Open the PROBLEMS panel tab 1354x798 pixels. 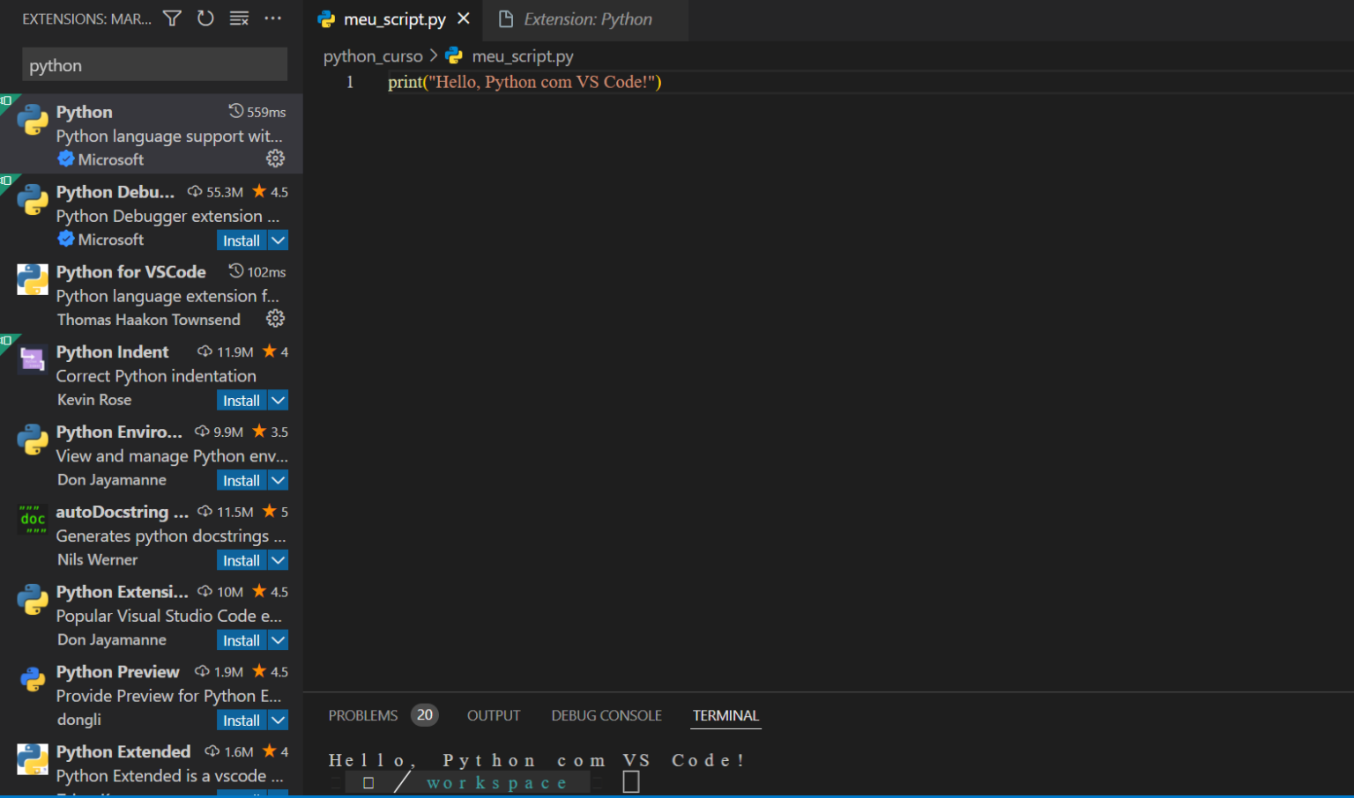[x=363, y=715]
